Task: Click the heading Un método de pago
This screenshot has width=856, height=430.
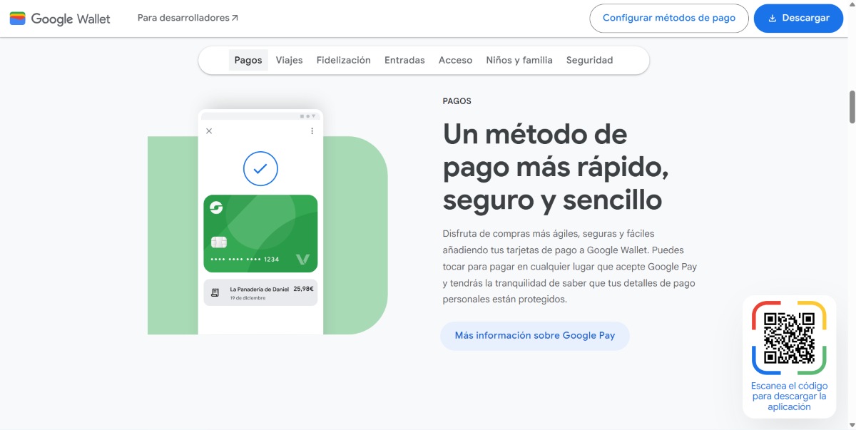Action: 556,167
